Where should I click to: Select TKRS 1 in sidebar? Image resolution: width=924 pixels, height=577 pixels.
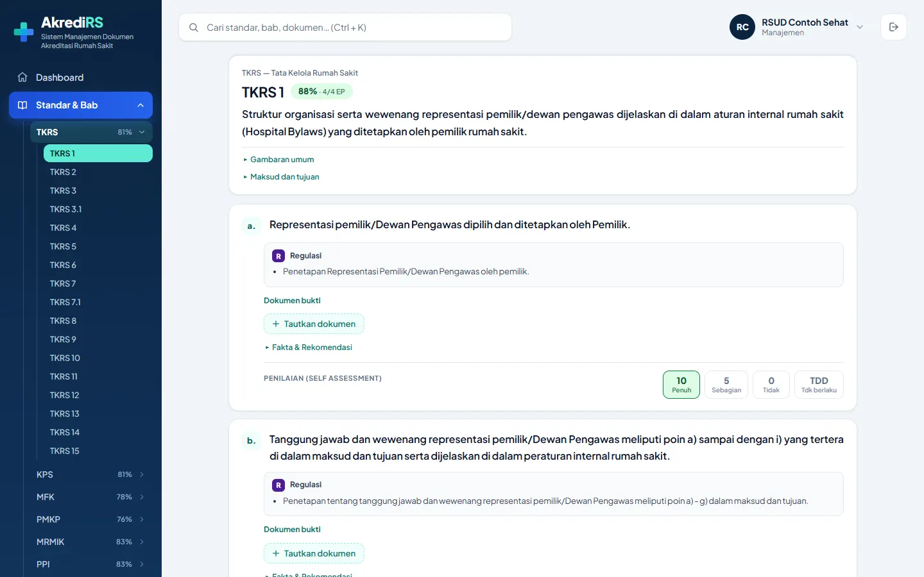click(98, 153)
